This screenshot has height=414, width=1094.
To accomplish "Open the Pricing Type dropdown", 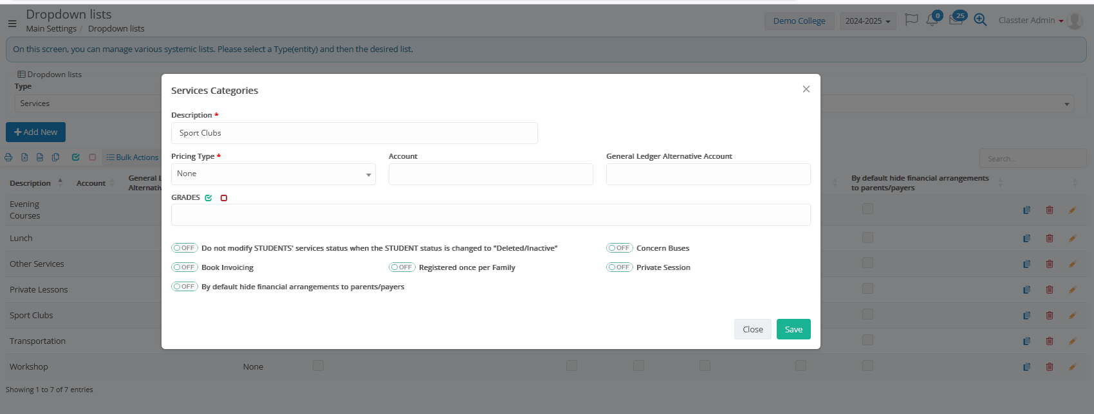I will point(273,174).
